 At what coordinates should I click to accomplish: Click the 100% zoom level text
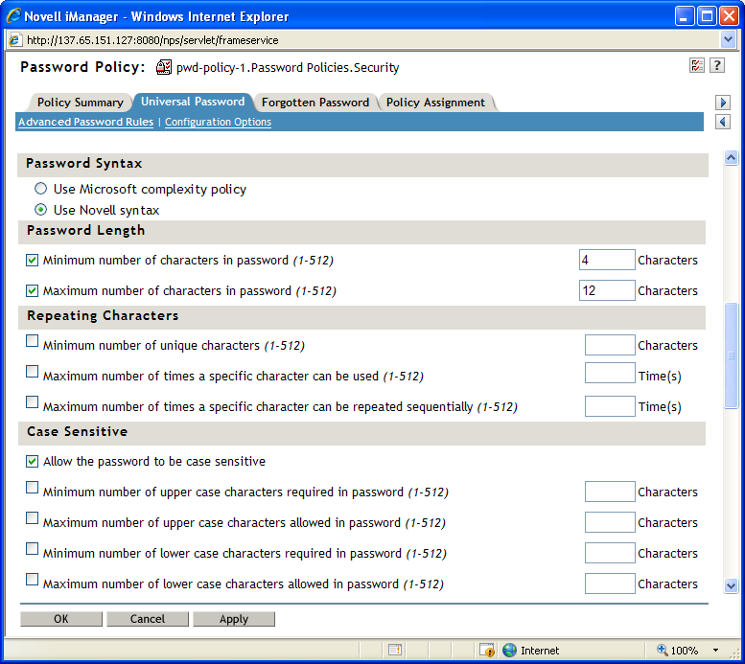point(685,651)
